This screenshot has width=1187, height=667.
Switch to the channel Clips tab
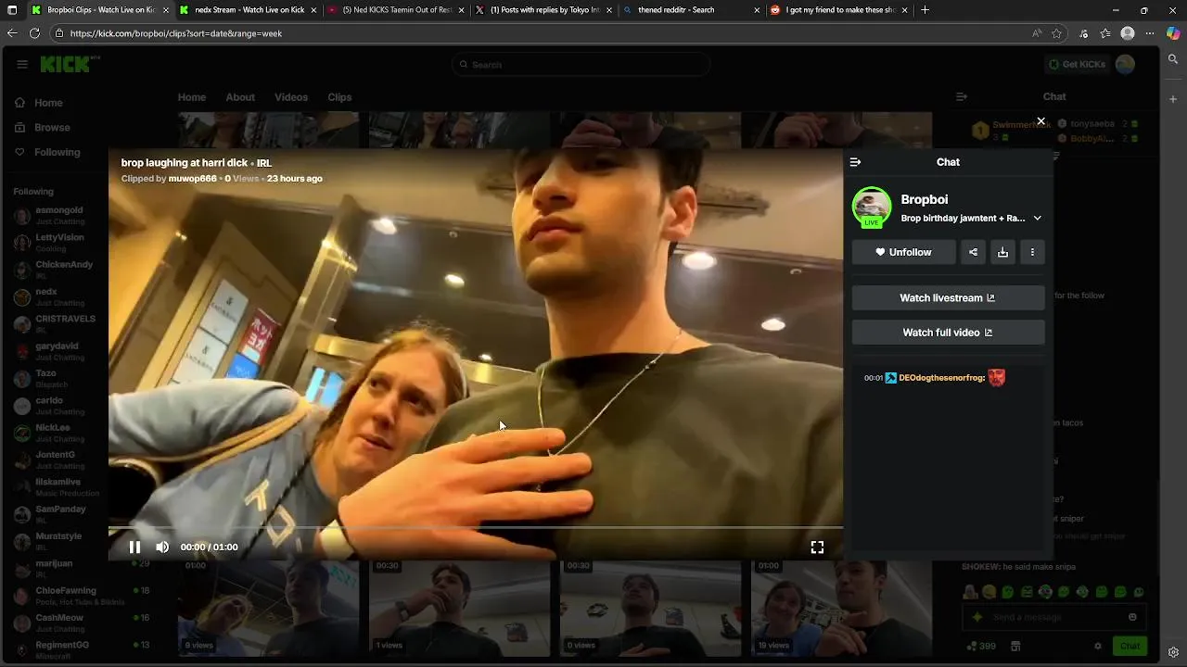pos(339,97)
